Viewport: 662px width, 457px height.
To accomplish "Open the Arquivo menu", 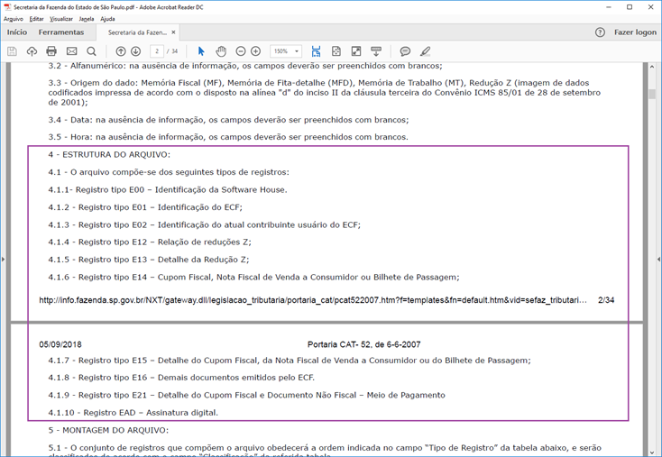I will click(x=14, y=19).
